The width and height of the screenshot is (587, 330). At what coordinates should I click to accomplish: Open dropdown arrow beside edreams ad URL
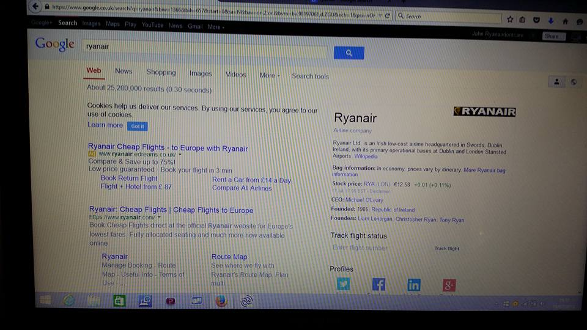click(x=180, y=154)
